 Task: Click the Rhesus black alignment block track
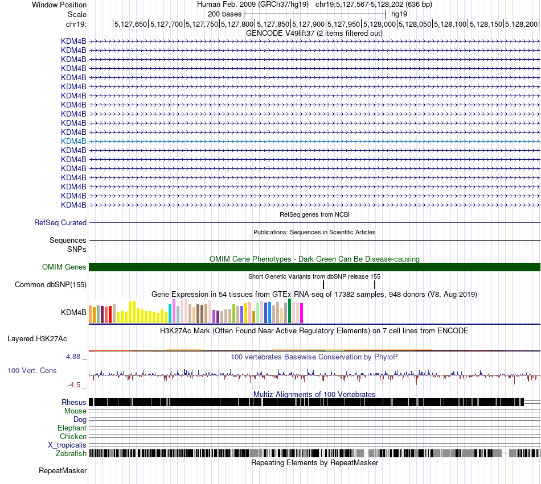click(306, 402)
